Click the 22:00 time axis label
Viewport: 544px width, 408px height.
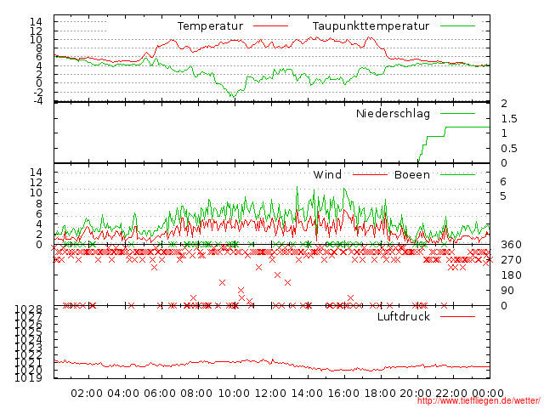point(451,394)
